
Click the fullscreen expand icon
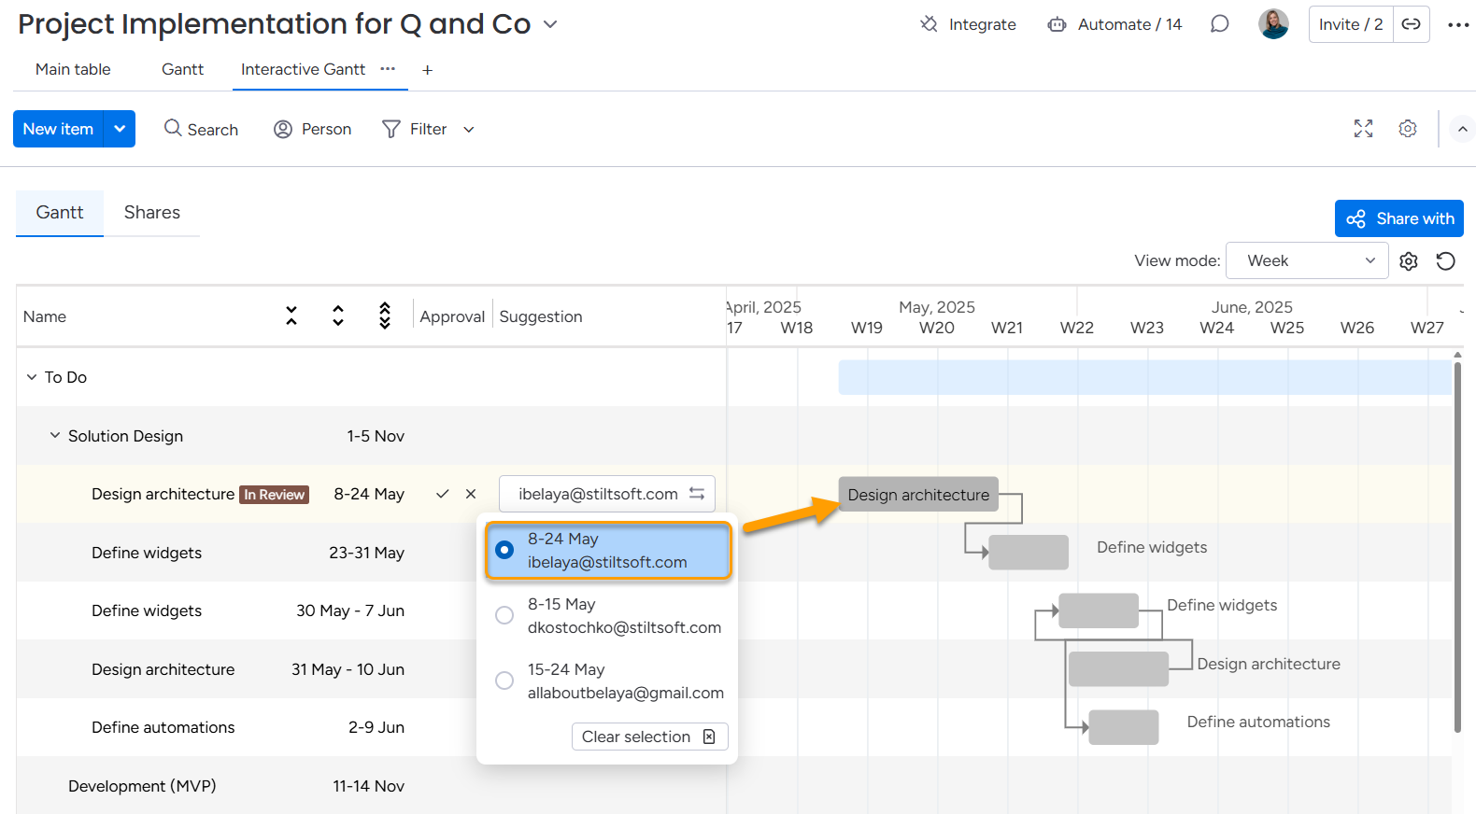[x=1363, y=129]
